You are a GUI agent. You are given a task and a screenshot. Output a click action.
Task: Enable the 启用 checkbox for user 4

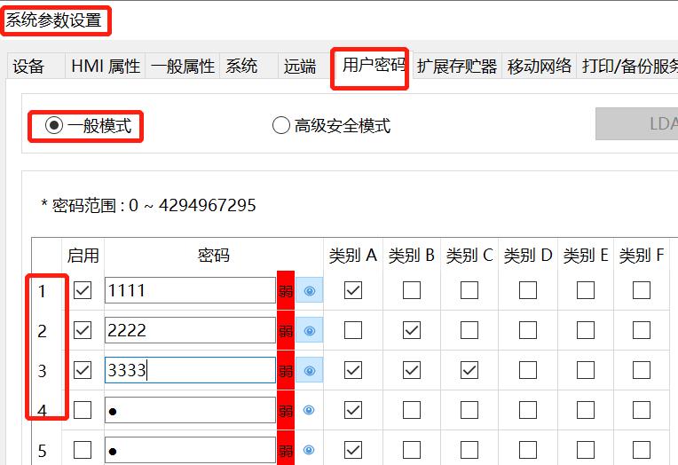click(x=83, y=410)
